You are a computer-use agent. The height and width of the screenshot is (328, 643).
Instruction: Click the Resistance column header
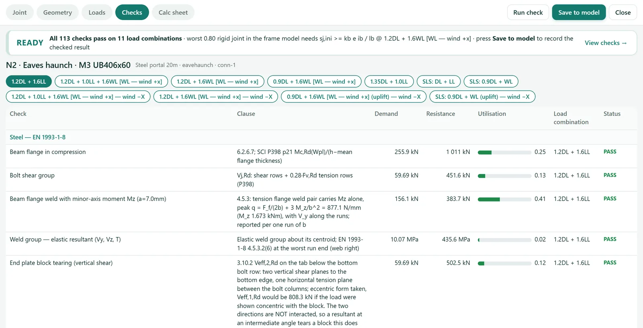[x=440, y=114]
